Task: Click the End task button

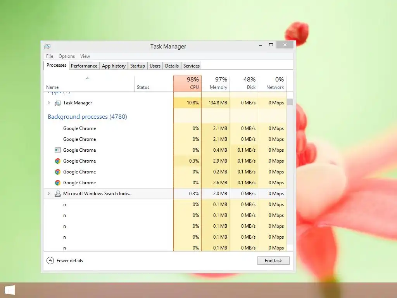Action: (x=273, y=260)
